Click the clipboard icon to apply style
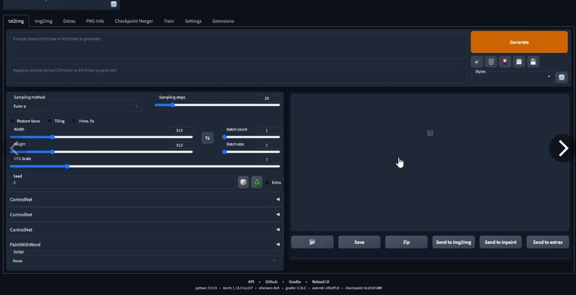 click(x=519, y=61)
